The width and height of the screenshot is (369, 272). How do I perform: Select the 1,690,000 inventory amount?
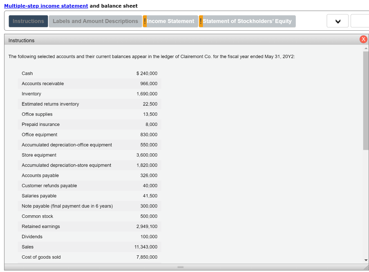[x=147, y=94]
